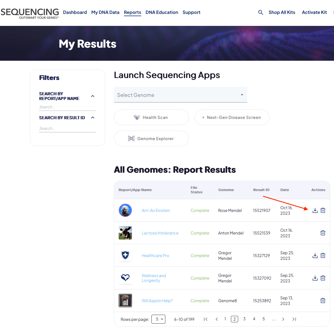Delete the Healthcare Pro result
Viewport: 334px width, 332px height.
(323, 255)
